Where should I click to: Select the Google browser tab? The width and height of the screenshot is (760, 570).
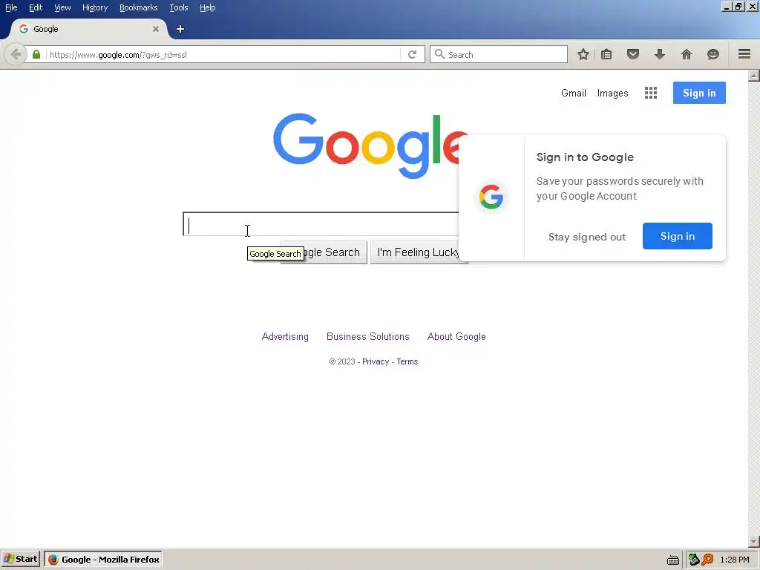88,29
